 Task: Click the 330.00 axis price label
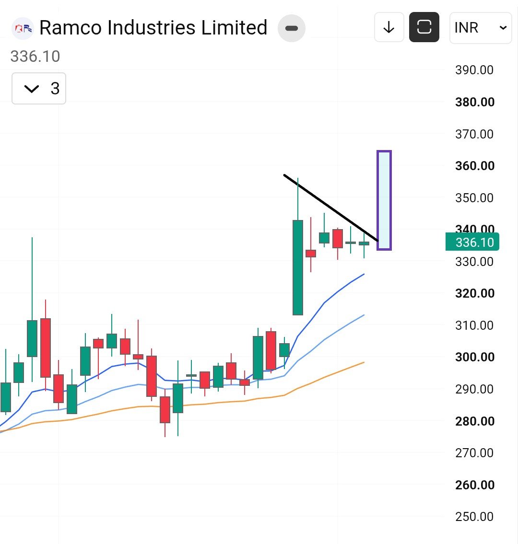474,262
